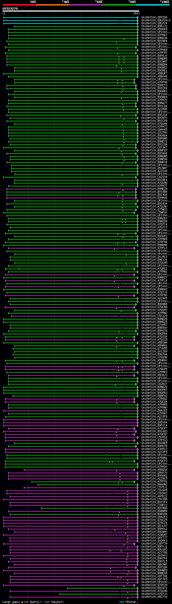The width and height of the screenshot is (172, 604).
Task: Select hit label UniRef100_A5B048
Action: [154, 77]
